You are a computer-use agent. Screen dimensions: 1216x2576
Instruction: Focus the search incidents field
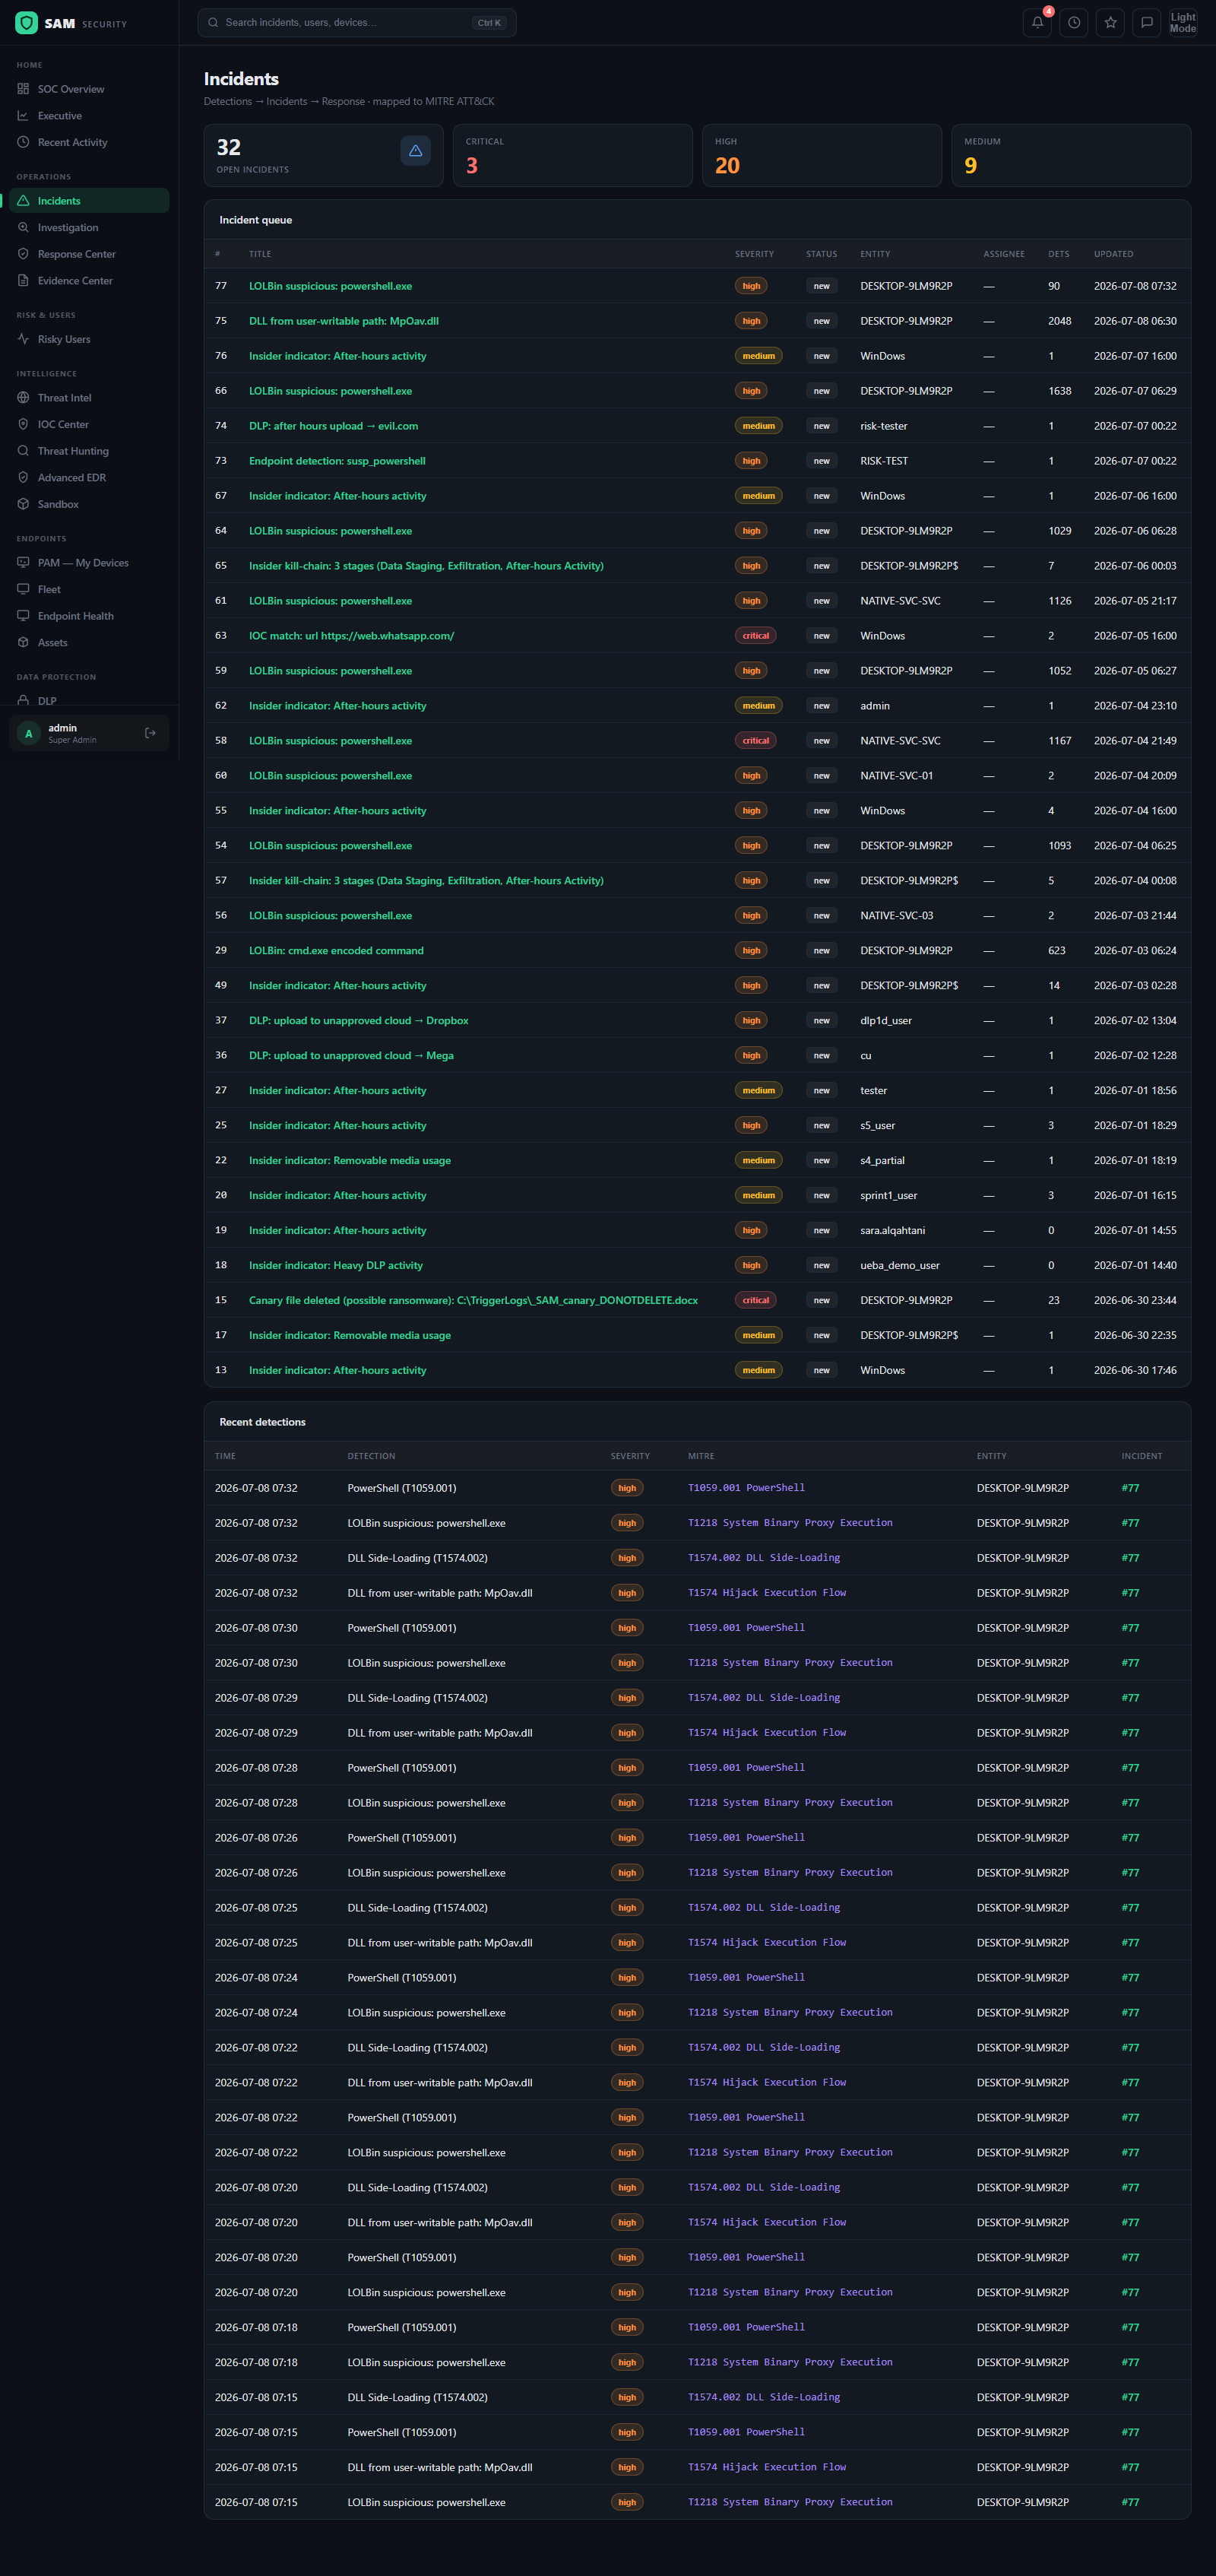click(x=356, y=22)
